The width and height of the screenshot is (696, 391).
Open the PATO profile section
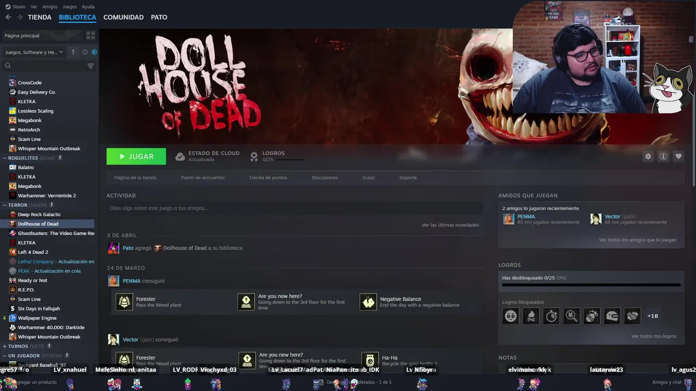tap(159, 17)
